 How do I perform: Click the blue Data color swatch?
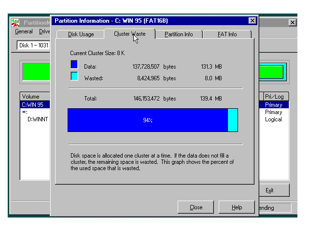pyautogui.click(x=74, y=64)
